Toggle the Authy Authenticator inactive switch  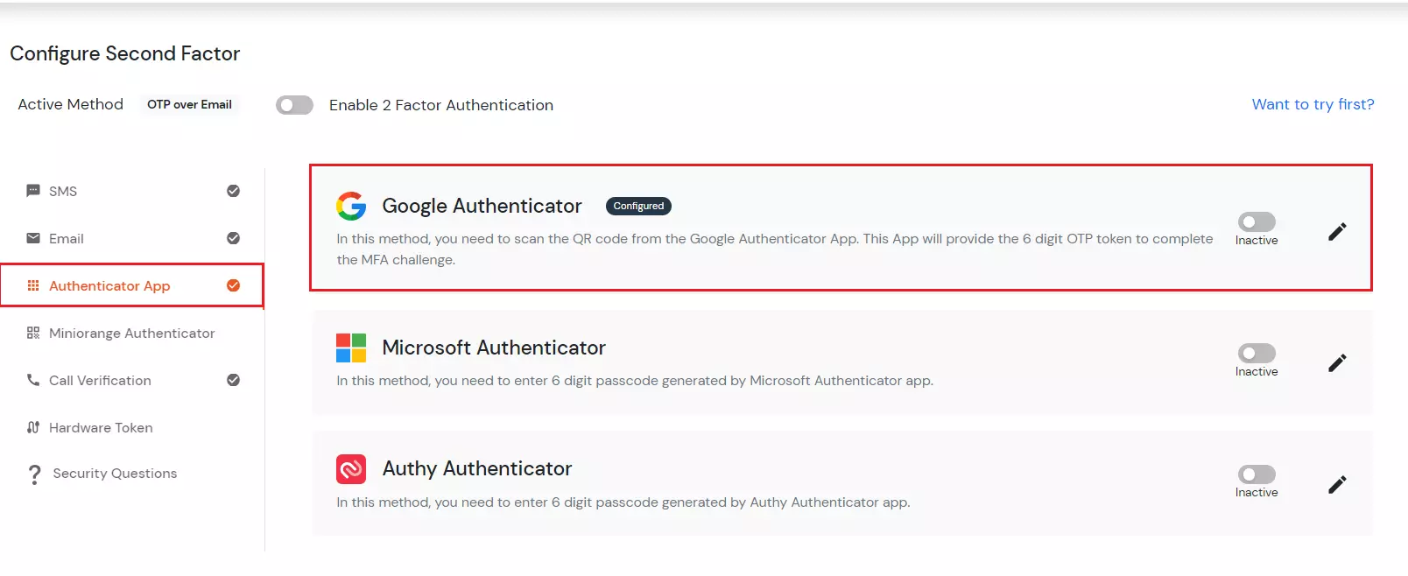(1257, 475)
